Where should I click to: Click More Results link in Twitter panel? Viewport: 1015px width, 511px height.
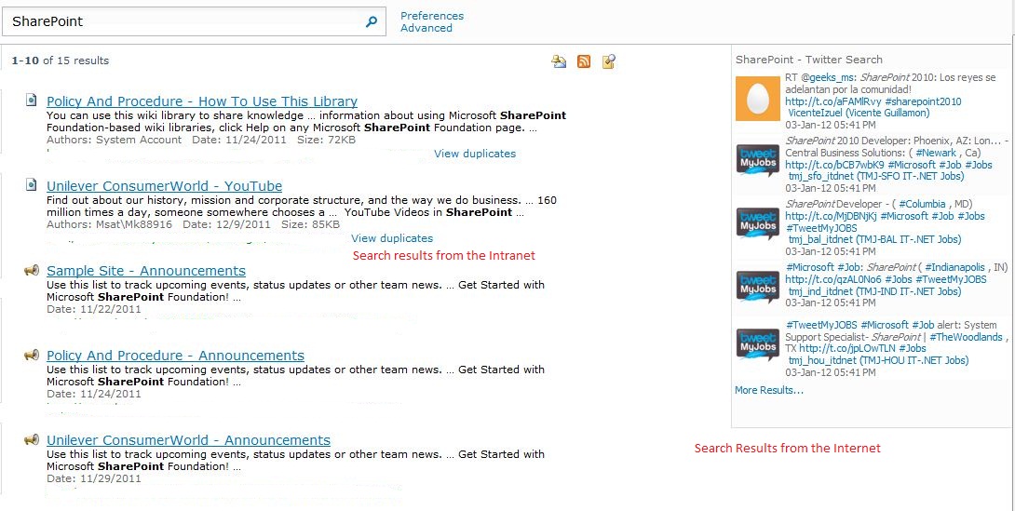coord(769,390)
